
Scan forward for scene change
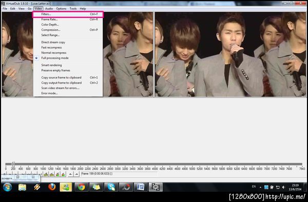tap(63, 174)
